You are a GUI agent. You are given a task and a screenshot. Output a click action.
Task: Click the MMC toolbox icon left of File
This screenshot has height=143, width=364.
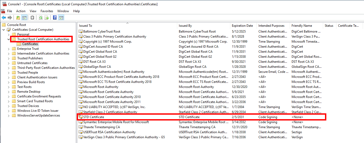pos(3,11)
